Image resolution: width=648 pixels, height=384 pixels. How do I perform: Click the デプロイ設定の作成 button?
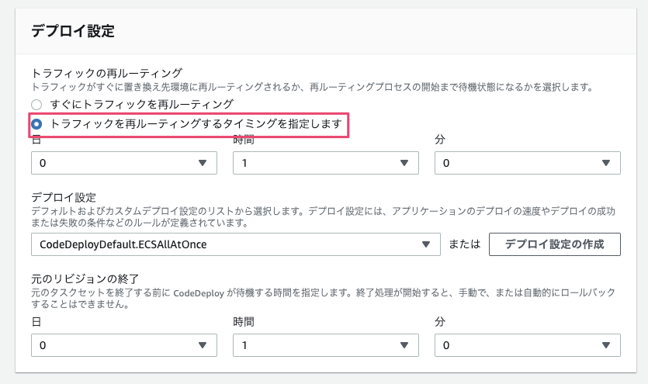pos(555,244)
